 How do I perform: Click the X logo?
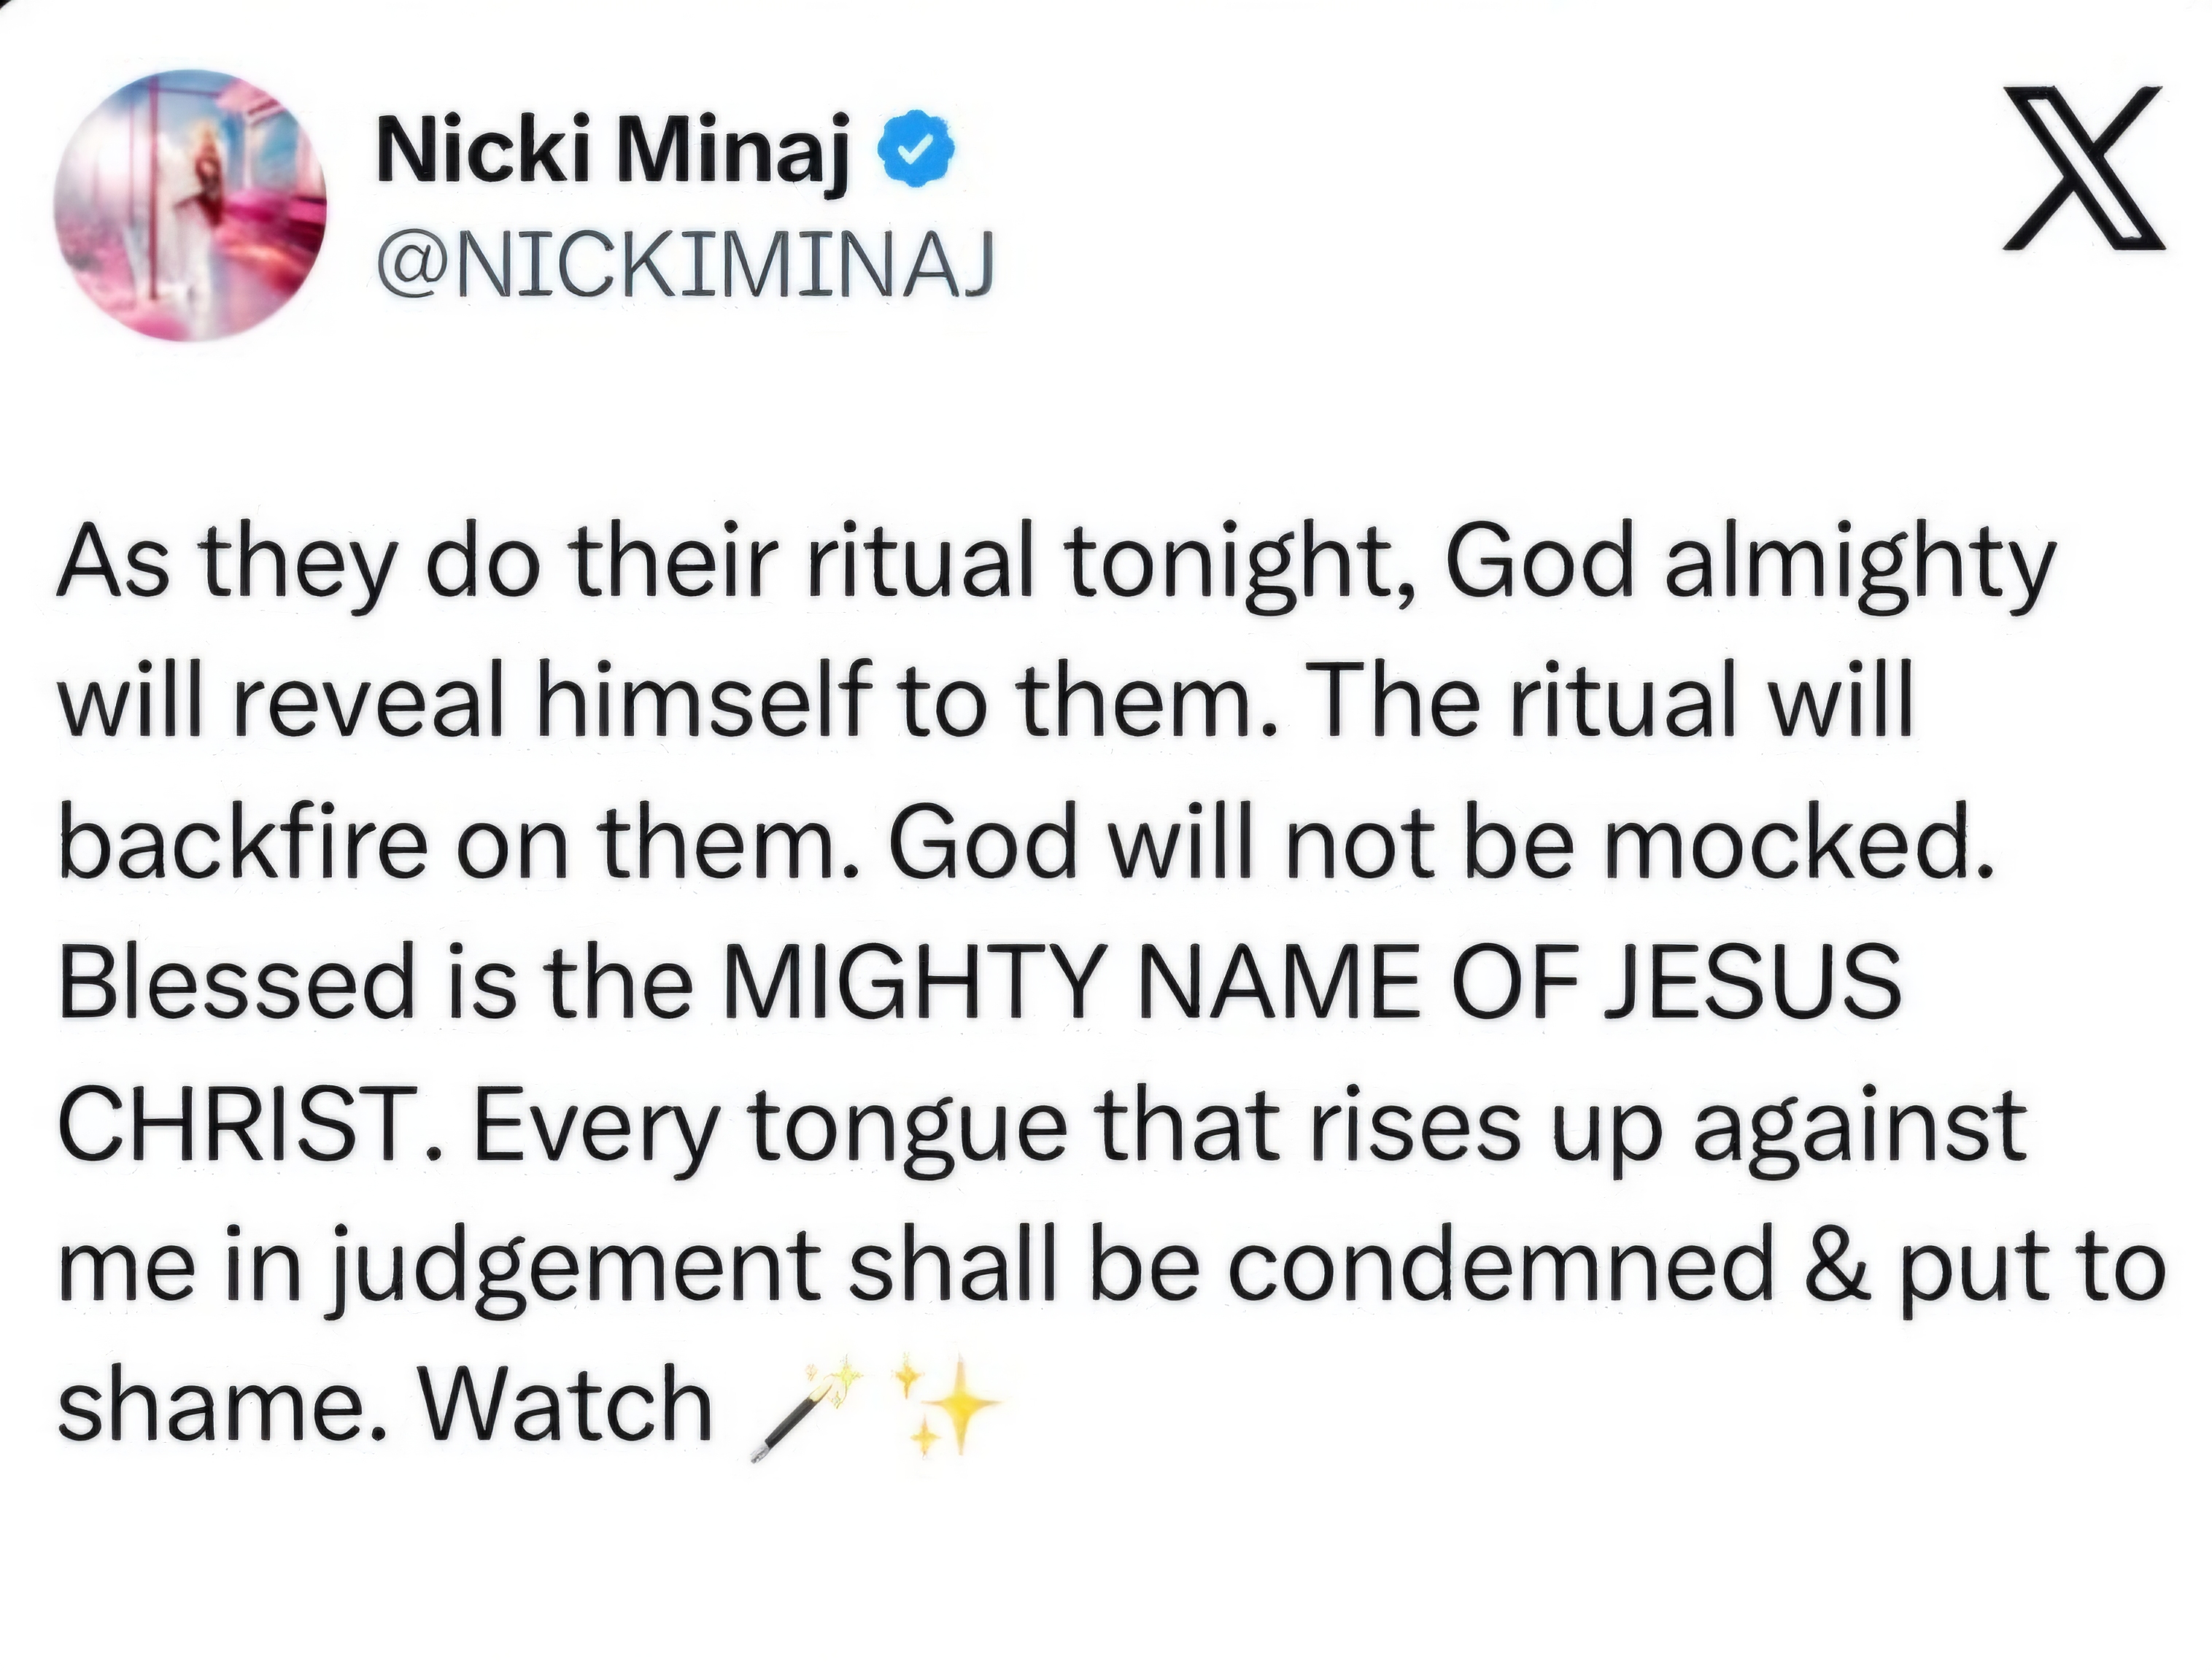pos(2084,168)
